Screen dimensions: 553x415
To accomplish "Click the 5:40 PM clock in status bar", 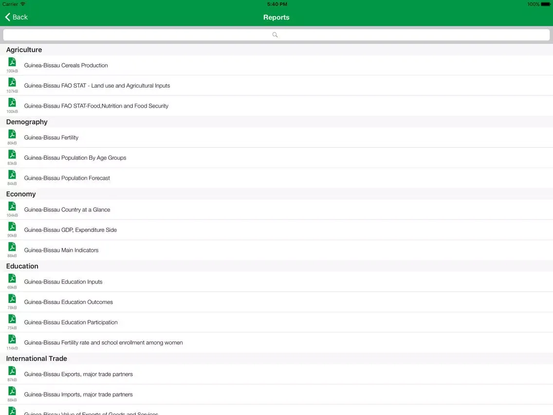I will coord(277,4).
